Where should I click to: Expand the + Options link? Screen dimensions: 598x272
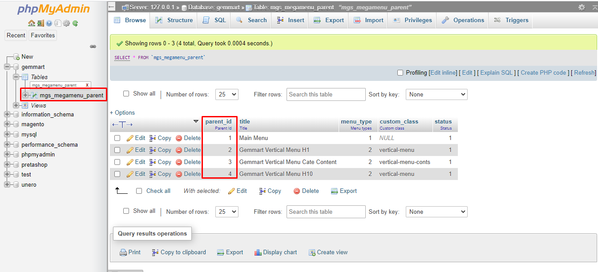tap(122, 113)
